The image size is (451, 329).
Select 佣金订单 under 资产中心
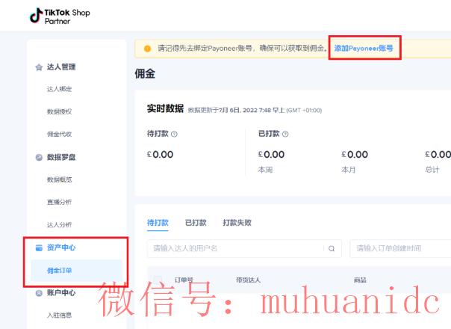(60, 271)
